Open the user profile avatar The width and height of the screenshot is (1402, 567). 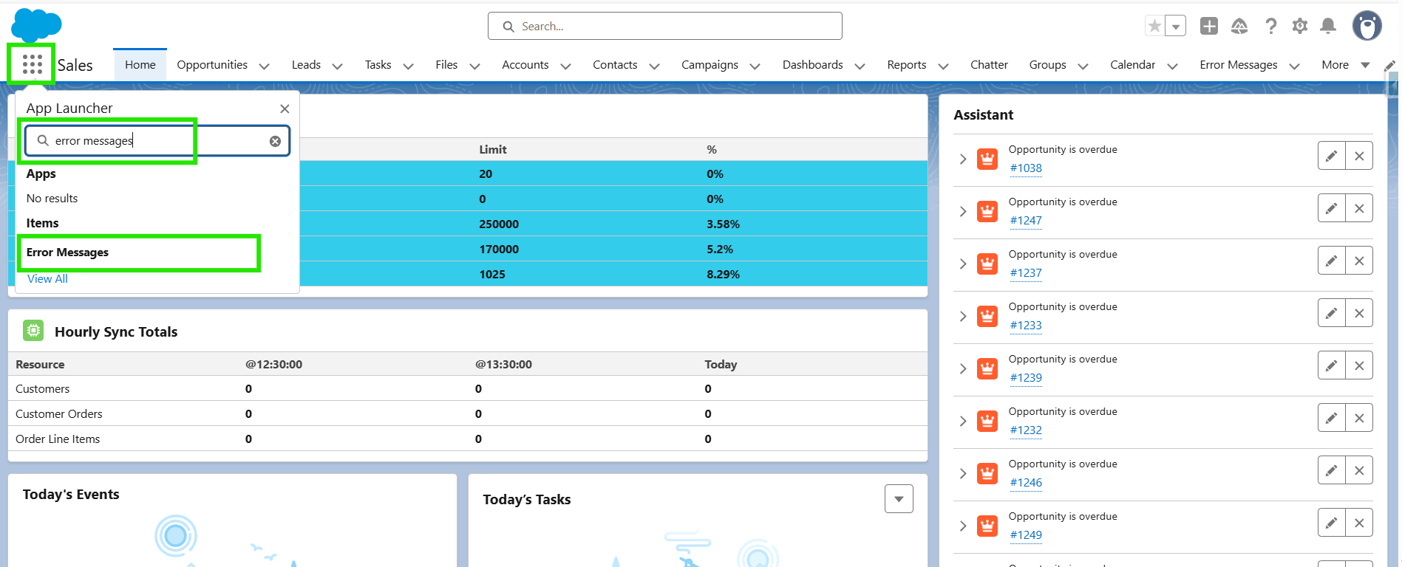coord(1367,26)
